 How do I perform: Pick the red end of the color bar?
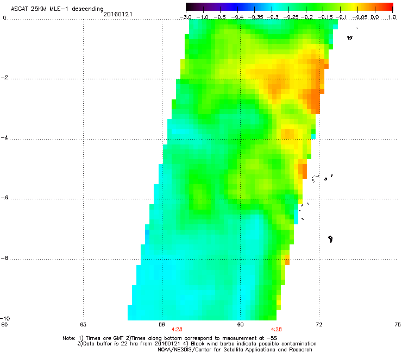pyautogui.click(x=390, y=7)
